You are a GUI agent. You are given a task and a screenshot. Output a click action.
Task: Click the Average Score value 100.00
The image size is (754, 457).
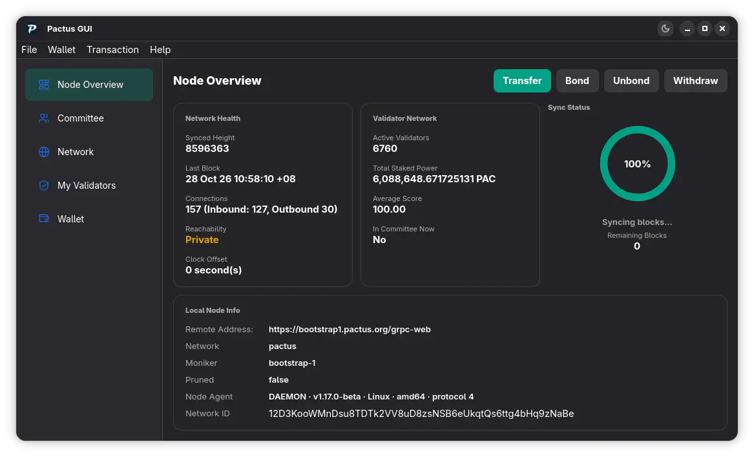point(389,209)
